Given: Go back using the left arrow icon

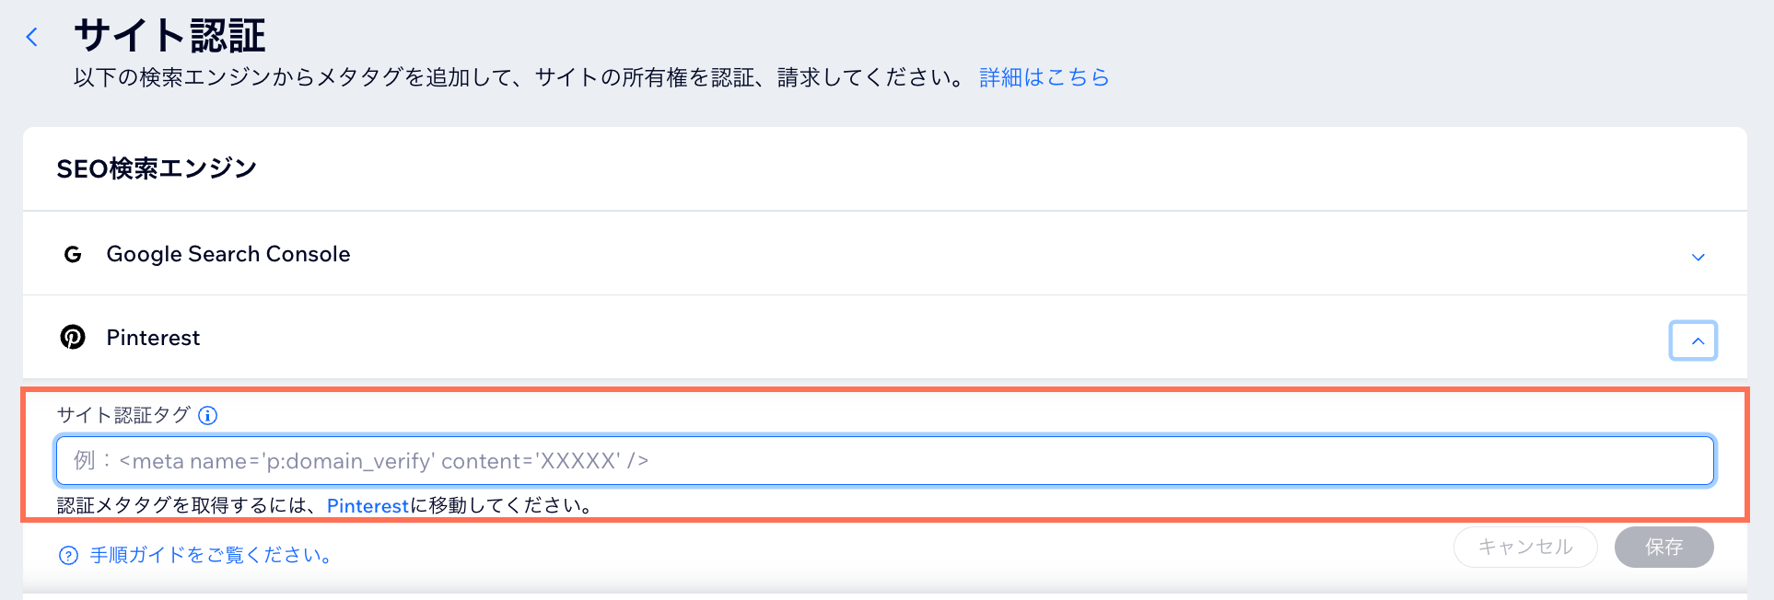Looking at the screenshot, I should 32,38.
